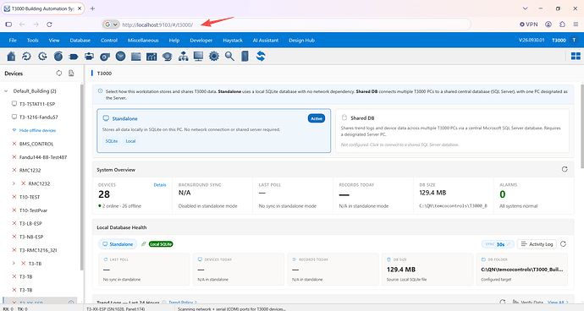Open the Tools menu

[32, 41]
